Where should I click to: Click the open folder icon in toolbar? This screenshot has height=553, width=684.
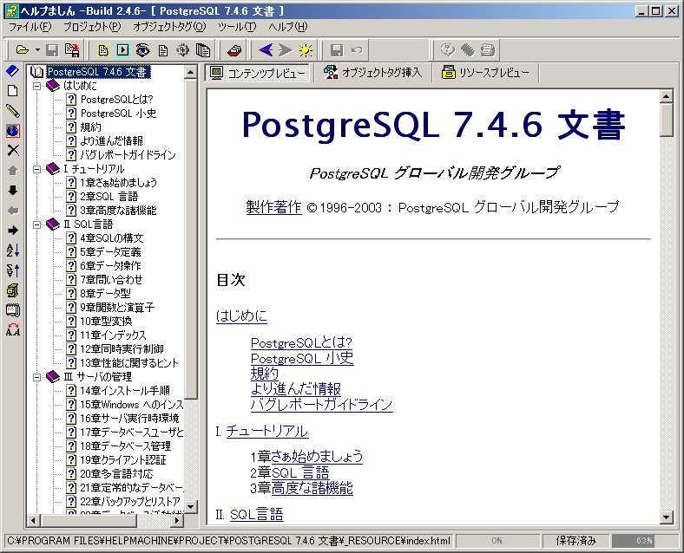pos(22,49)
